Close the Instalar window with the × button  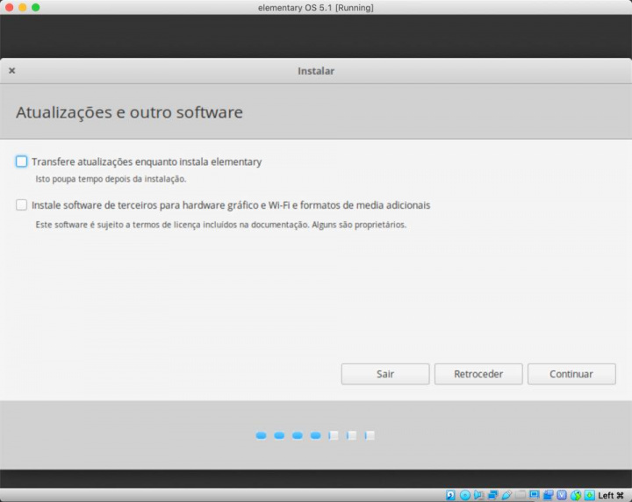tap(12, 71)
